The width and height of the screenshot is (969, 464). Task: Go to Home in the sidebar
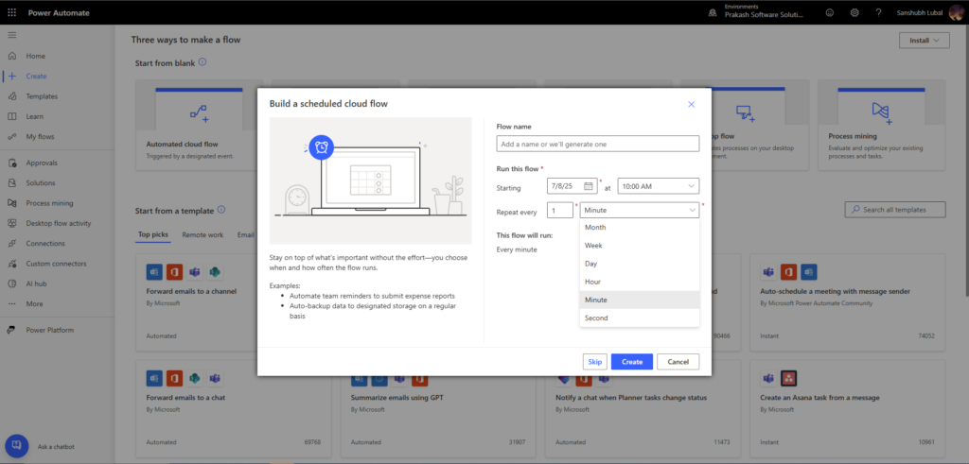[x=36, y=56]
